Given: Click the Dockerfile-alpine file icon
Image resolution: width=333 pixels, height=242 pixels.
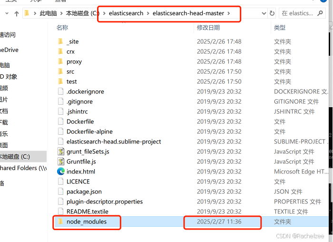Looking at the screenshot, I should (x=61, y=131).
